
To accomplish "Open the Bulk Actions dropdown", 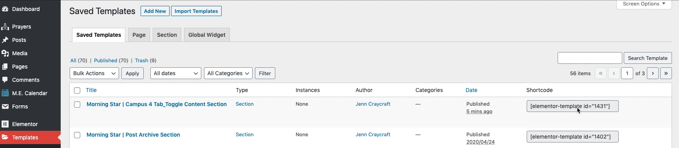I will [94, 73].
